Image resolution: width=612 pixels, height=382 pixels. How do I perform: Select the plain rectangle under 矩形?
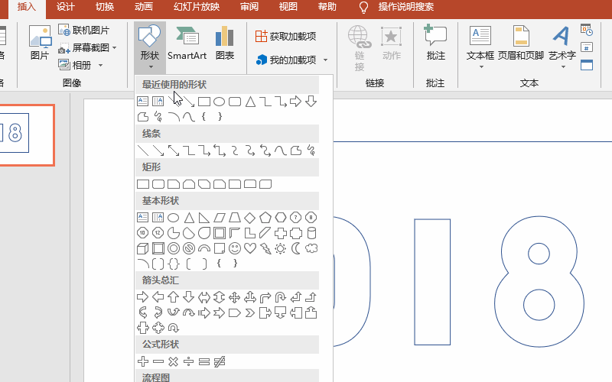pyautogui.click(x=143, y=184)
